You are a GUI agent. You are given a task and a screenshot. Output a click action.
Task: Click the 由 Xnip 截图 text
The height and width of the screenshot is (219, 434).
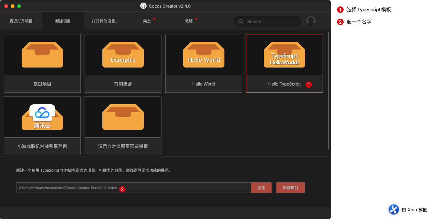tap(415, 210)
